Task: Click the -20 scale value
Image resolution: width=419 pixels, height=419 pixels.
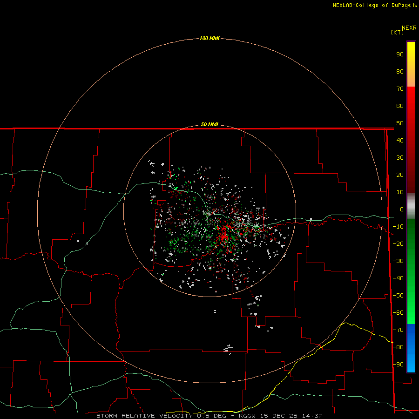Action: 398,243
